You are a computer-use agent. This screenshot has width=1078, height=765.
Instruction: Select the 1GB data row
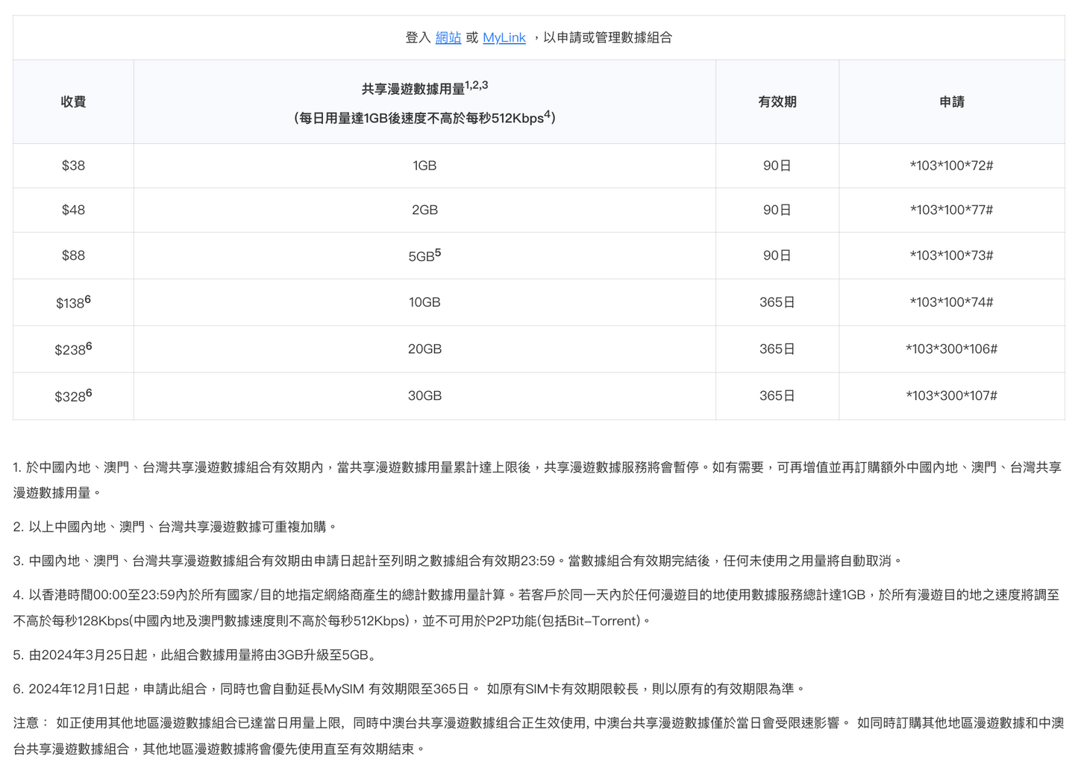(423, 165)
